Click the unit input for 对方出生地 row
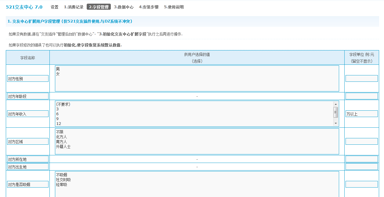The height and width of the screenshot is (197, 384). pyautogui.click(x=362, y=167)
